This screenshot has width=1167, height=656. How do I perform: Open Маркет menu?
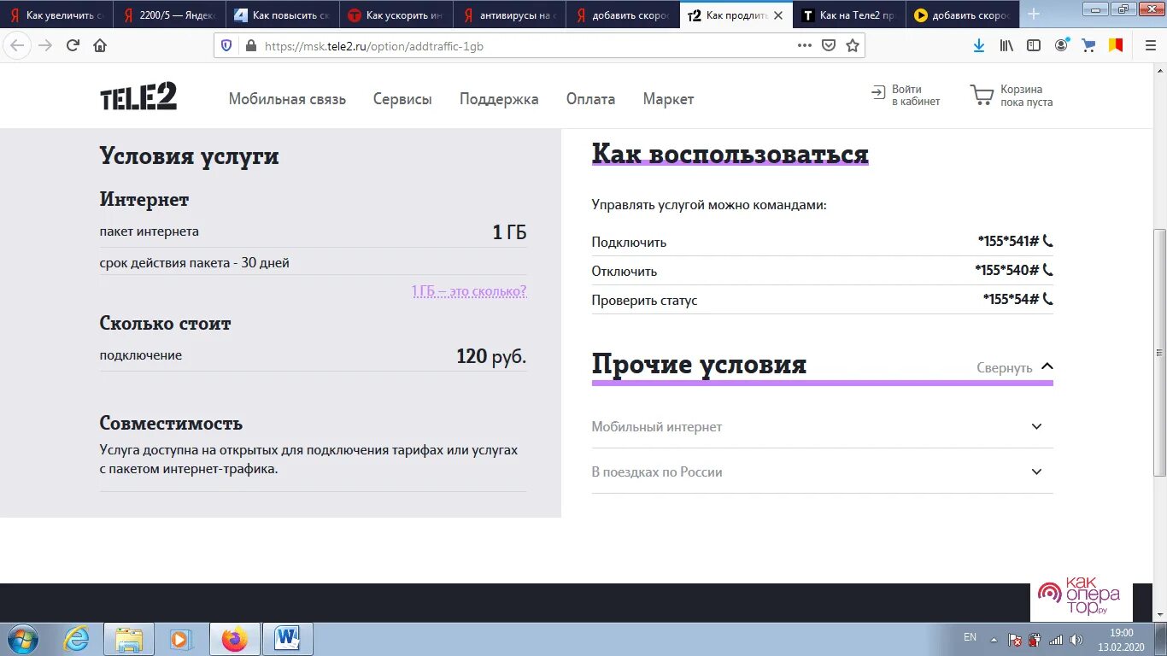(x=668, y=99)
